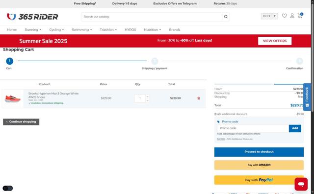Open the shopping cart icon
Image resolution: width=314 pixels, height=194 pixels.
(300, 16)
